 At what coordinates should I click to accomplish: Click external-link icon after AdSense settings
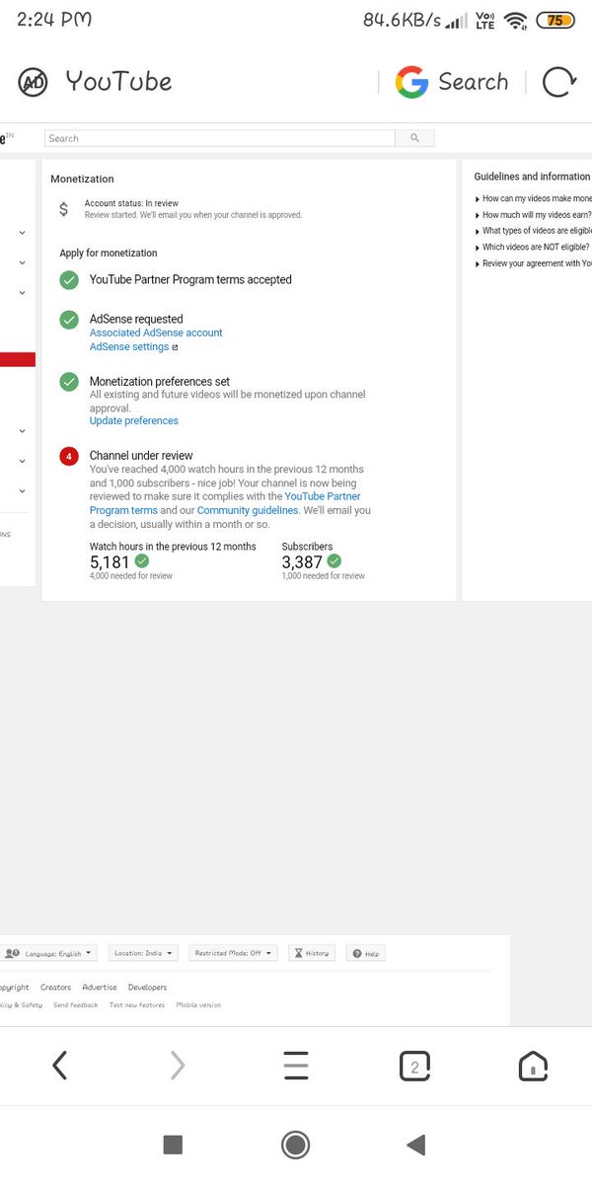176,347
